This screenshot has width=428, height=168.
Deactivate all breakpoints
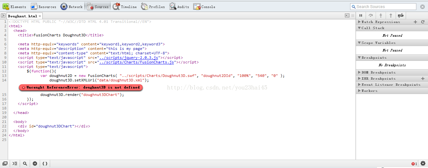401,15
